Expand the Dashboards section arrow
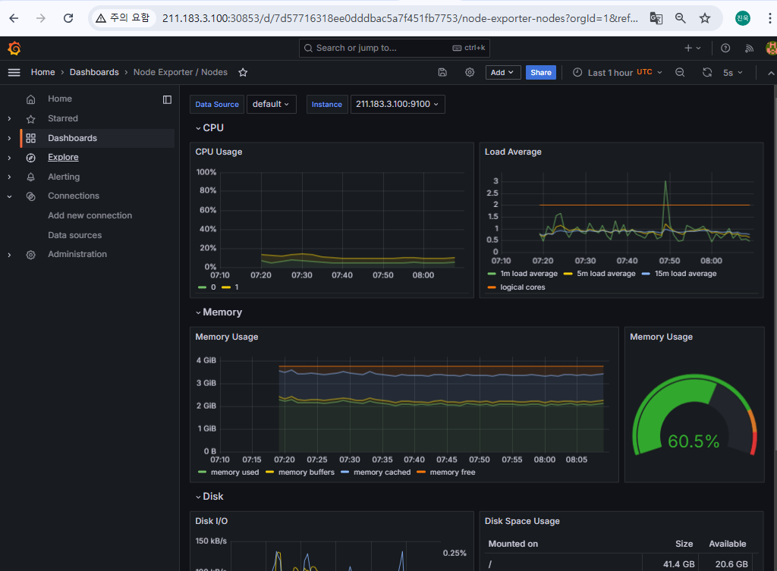The width and height of the screenshot is (777, 571). (9, 138)
